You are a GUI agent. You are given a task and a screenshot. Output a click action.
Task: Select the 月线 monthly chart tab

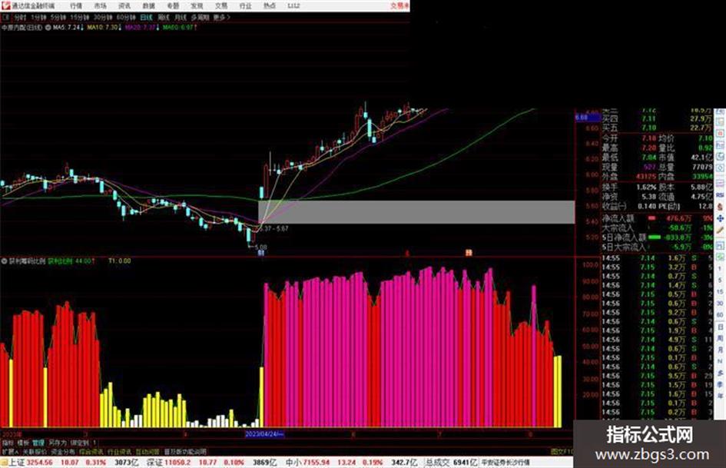[x=180, y=17]
